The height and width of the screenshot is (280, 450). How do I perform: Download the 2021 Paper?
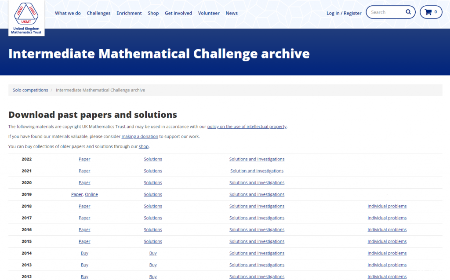pos(84,171)
